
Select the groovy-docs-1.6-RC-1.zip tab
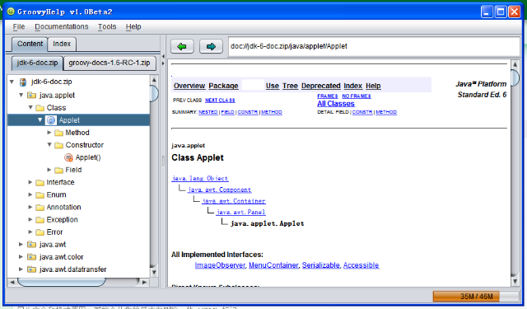(x=110, y=63)
